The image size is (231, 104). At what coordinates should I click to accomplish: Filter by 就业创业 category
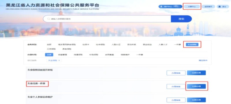coord(147,44)
